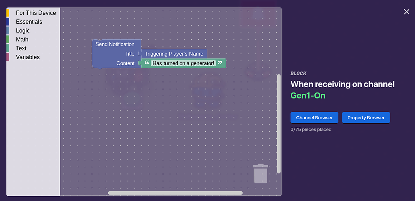415x201 pixels.
Task: Click the trash can icon in workspace
Action: 261,174
